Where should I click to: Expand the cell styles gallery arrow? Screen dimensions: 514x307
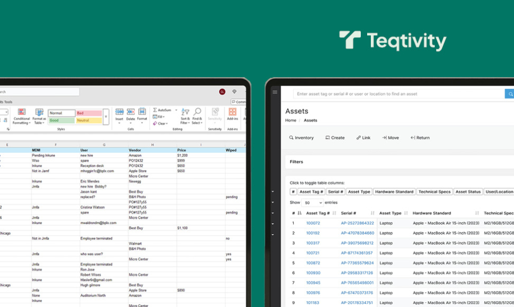(106, 117)
